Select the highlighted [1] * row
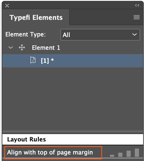The height and width of the screenshot is (161, 144). [73, 60]
